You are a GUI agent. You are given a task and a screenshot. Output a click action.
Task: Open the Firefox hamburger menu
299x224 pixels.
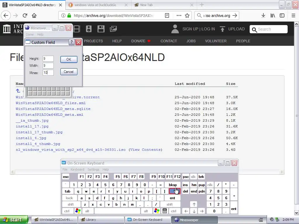[x=293, y=16]
